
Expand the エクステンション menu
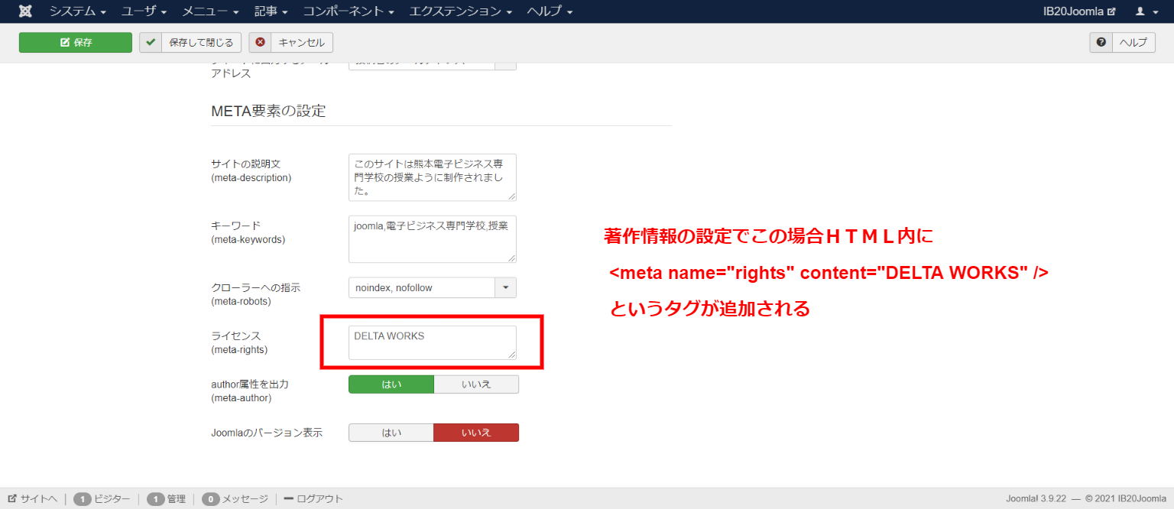[x=459, y=11]
